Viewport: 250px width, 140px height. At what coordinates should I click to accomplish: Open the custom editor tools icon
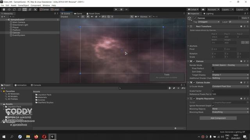[x=36, y=9]
